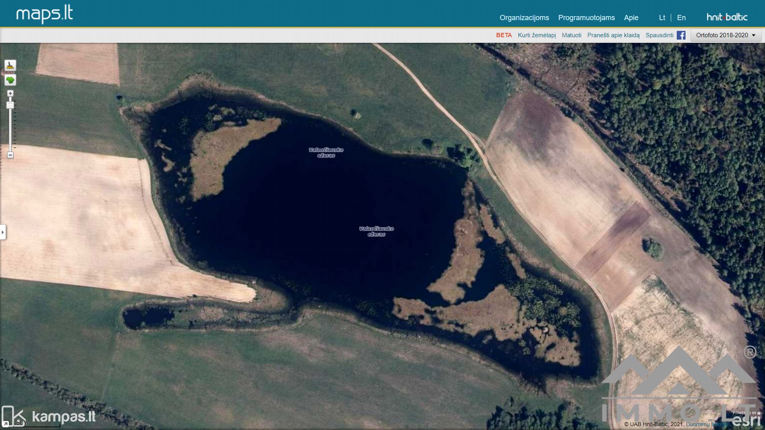Screen dimensions: 765x430
Task: Click the green Lithuania full-extent icon
Action: [10, 80]
